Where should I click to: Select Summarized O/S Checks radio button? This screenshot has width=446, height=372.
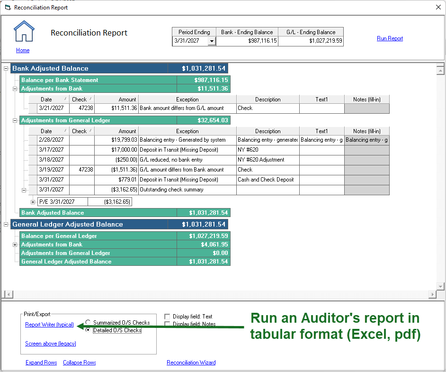pos(88,322)
